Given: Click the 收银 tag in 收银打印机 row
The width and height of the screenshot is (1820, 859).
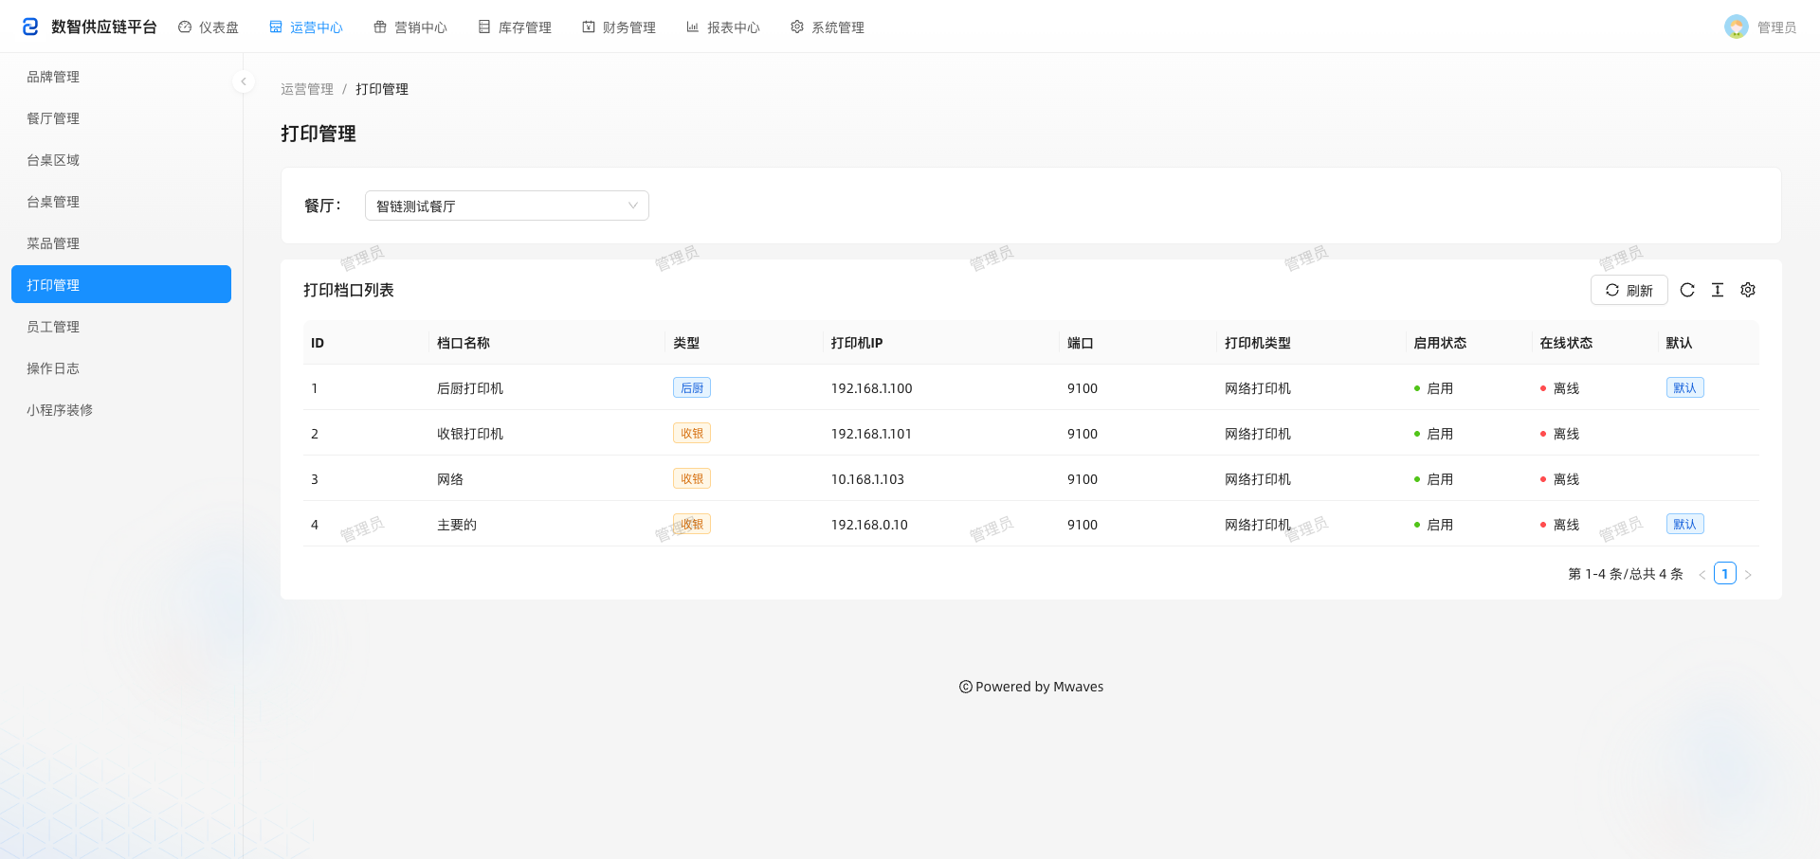Looking at the screenshot, I should (692, 433).
